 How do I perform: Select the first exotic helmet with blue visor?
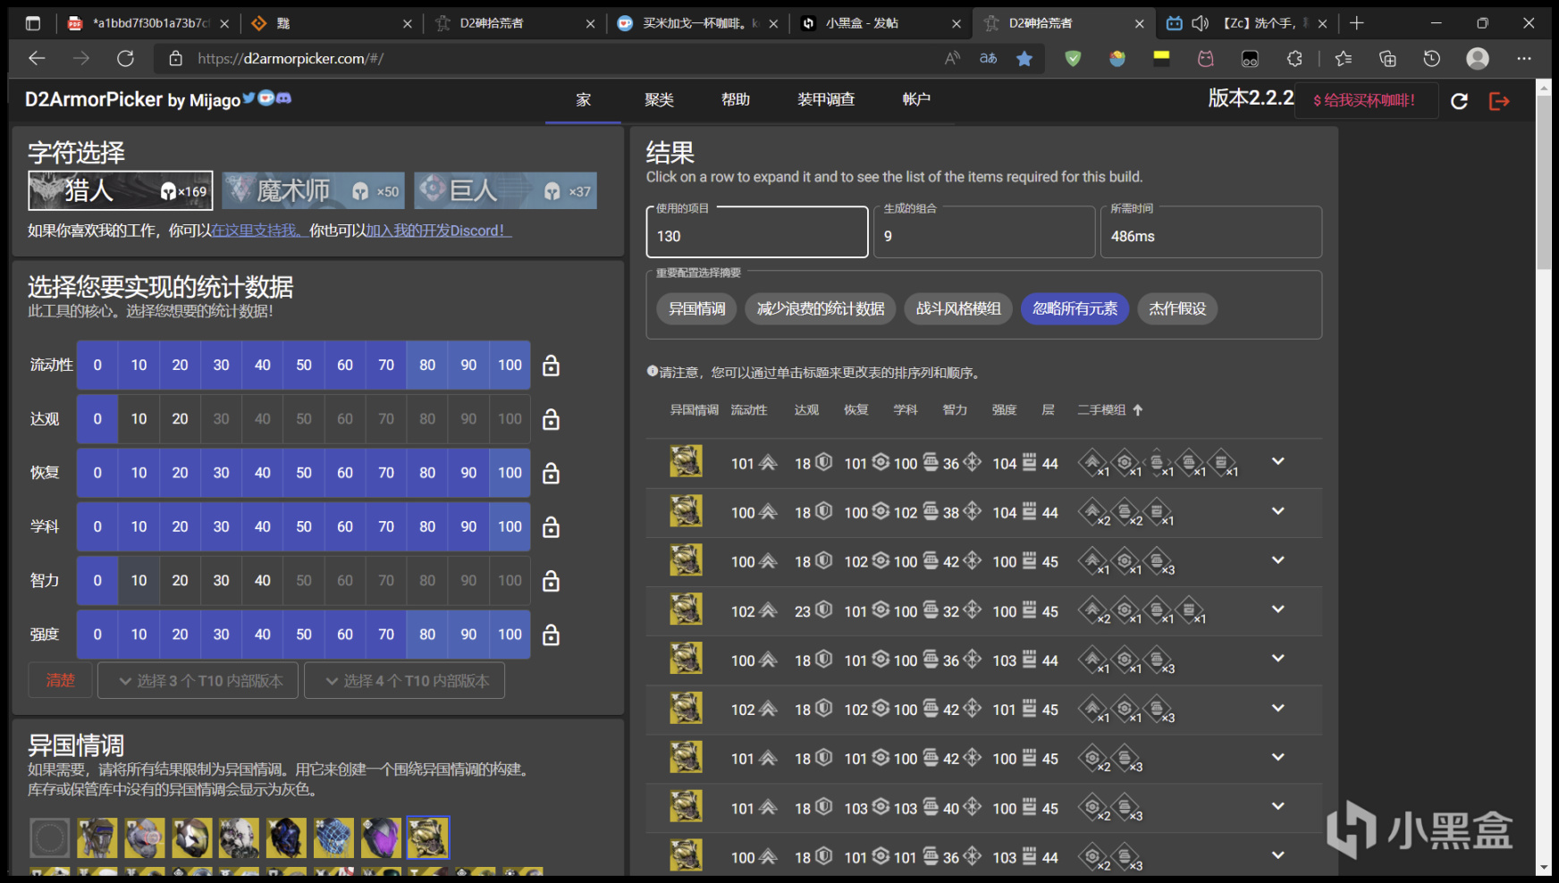tap(97, 838)
